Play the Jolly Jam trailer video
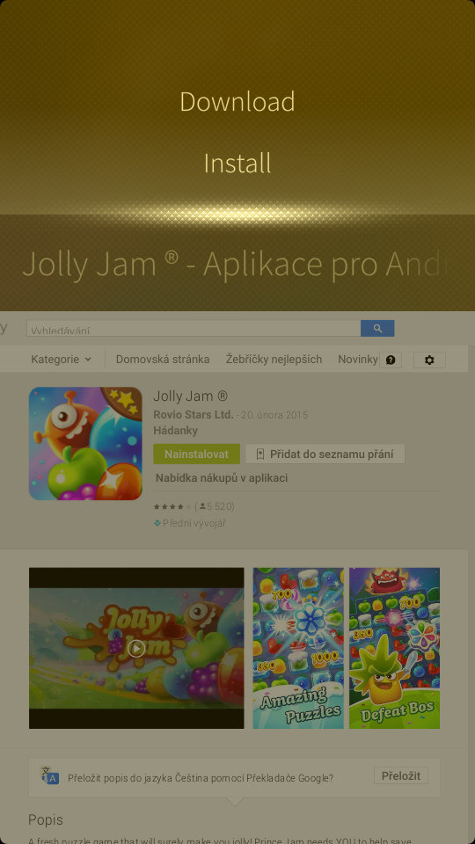Screen dimensions: 475x844 pos(136,648)
